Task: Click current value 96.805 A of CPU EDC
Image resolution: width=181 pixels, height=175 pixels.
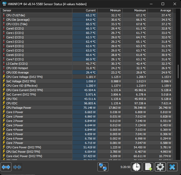Action: tap(90, 103)
